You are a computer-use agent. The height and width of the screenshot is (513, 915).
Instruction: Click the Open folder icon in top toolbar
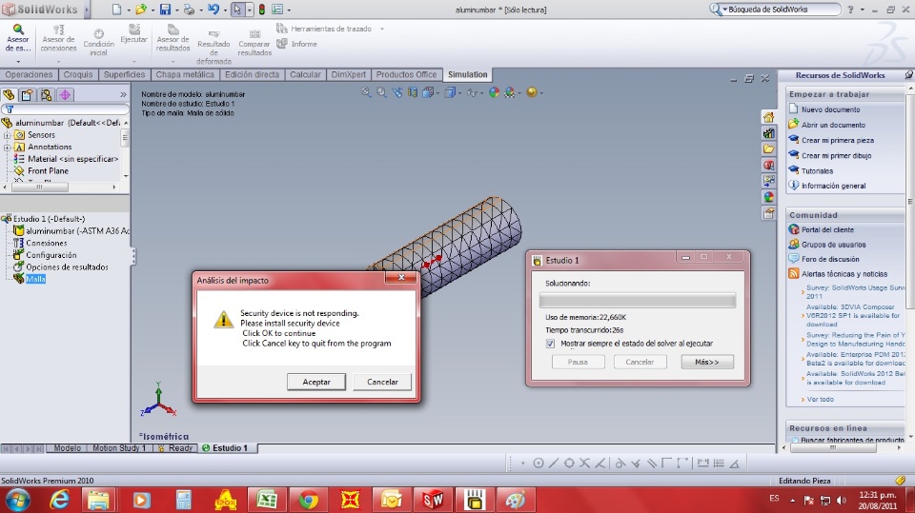(141, 10)
